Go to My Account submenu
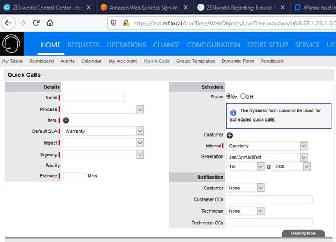Viewport: 336px width, 242px height. [123, 61]
